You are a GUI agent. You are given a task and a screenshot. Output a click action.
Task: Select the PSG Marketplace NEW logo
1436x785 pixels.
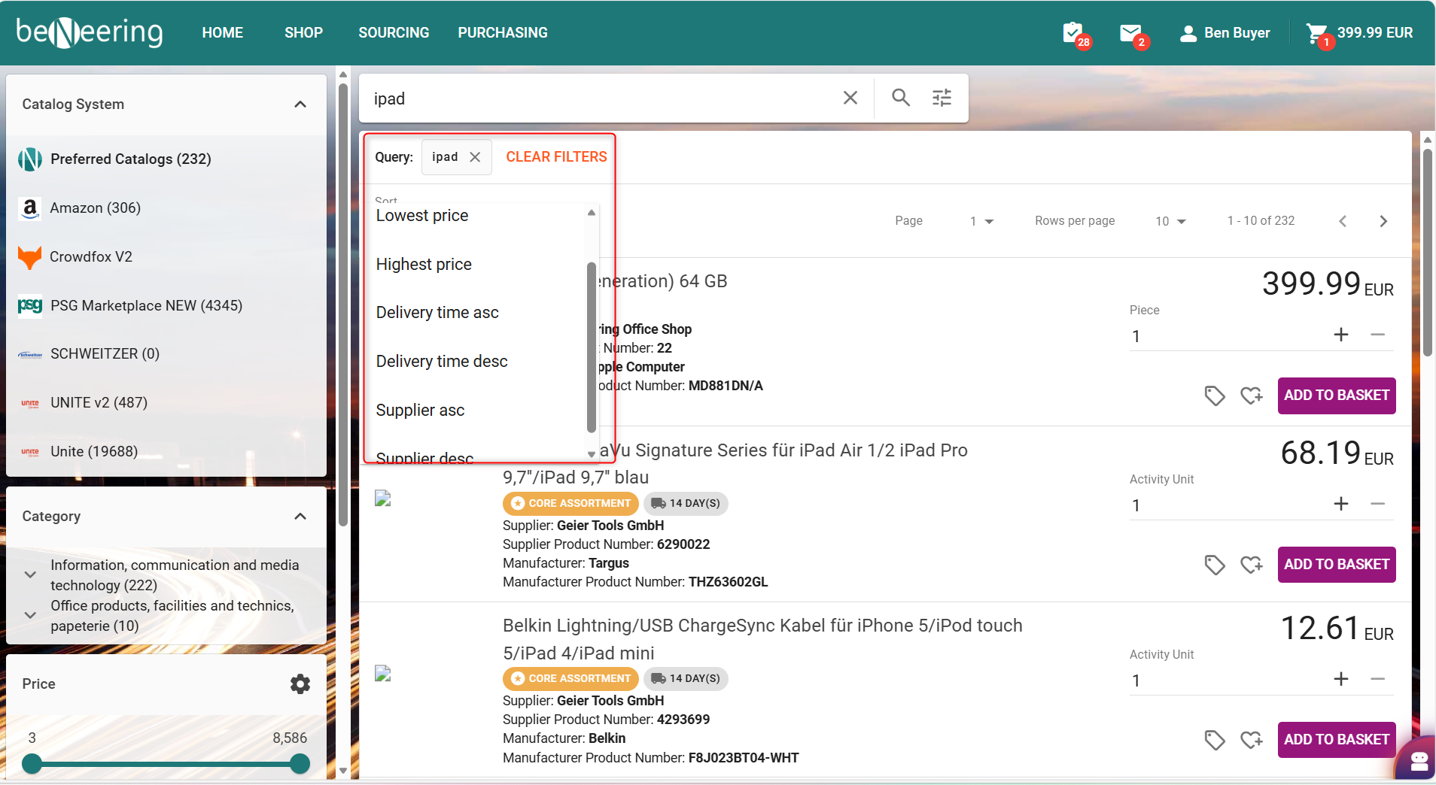(30, 306)
